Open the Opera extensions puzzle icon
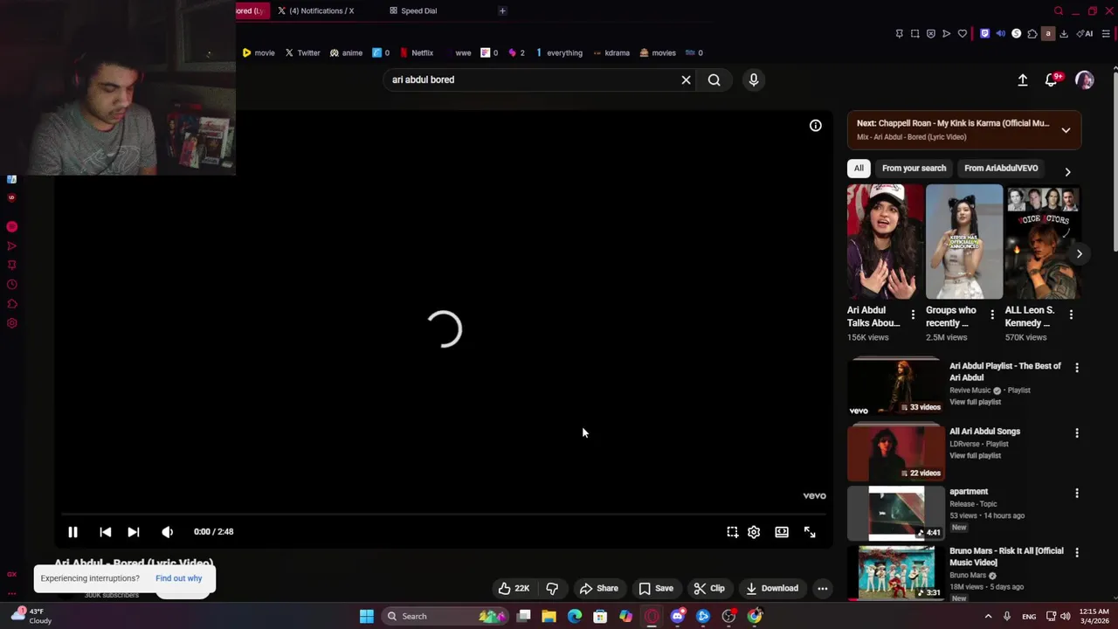1118x629 pixels. pos(1032,34)
